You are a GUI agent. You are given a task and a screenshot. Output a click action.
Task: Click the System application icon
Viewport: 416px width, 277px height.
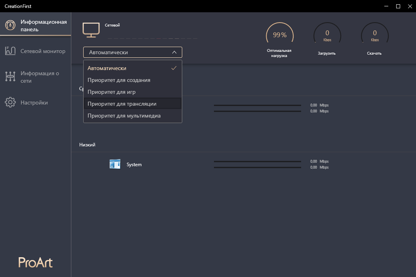[x=115, y=164]
